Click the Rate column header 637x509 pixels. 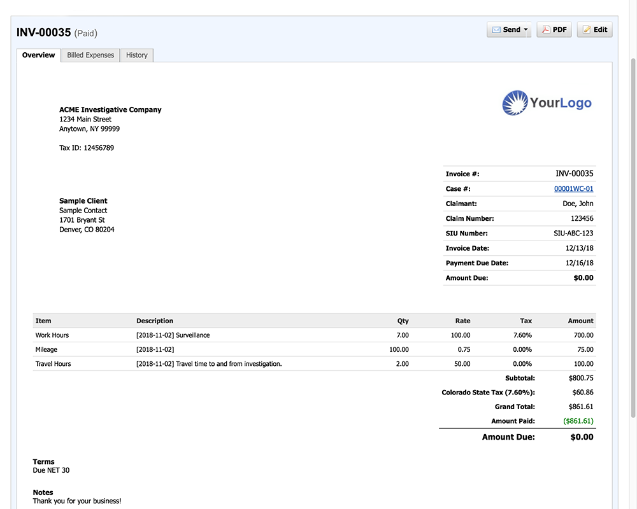462,321
